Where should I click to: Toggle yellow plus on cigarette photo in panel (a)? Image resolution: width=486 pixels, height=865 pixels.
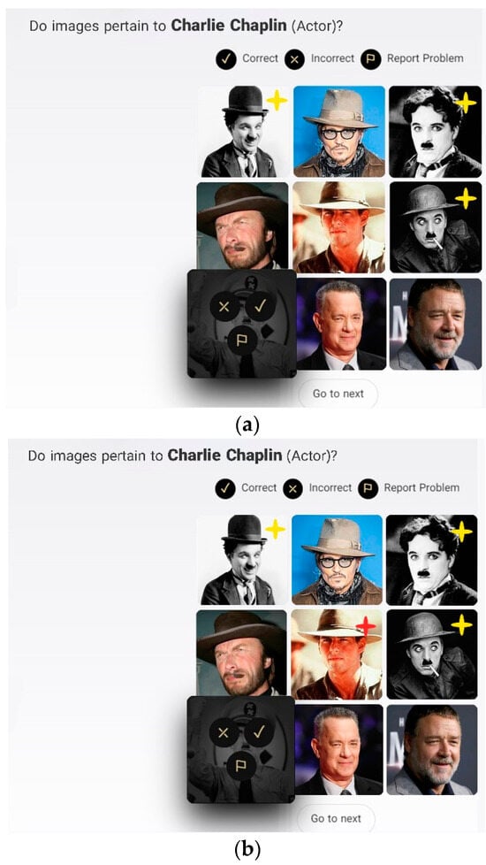467,198
